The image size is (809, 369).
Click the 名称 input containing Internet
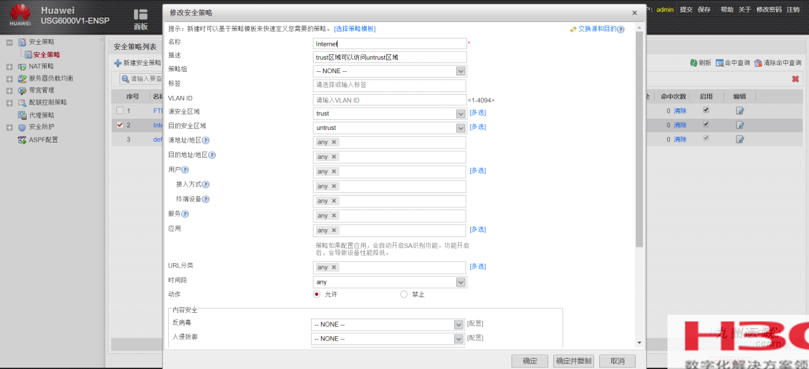coord(390,44)
